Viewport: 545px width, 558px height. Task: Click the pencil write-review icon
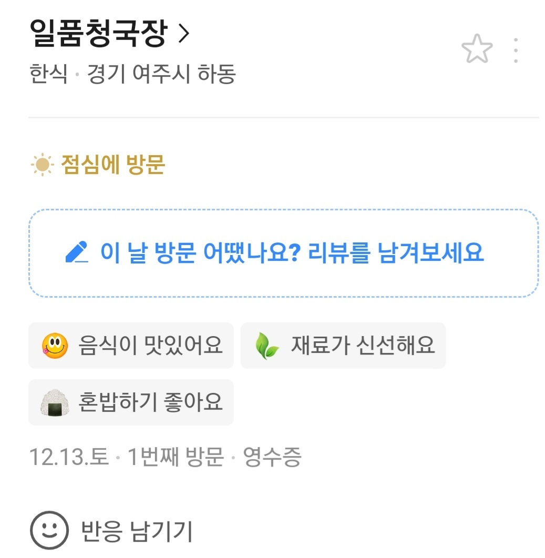coord(77,253)
